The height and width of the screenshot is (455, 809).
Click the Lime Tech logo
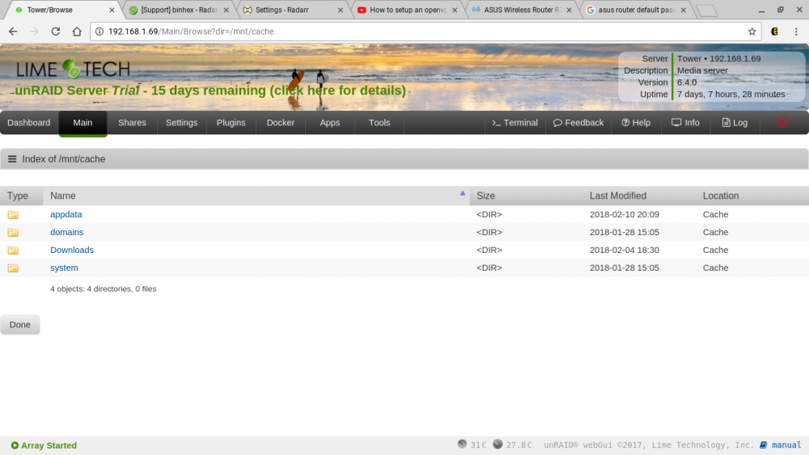(x=73, y=69)
